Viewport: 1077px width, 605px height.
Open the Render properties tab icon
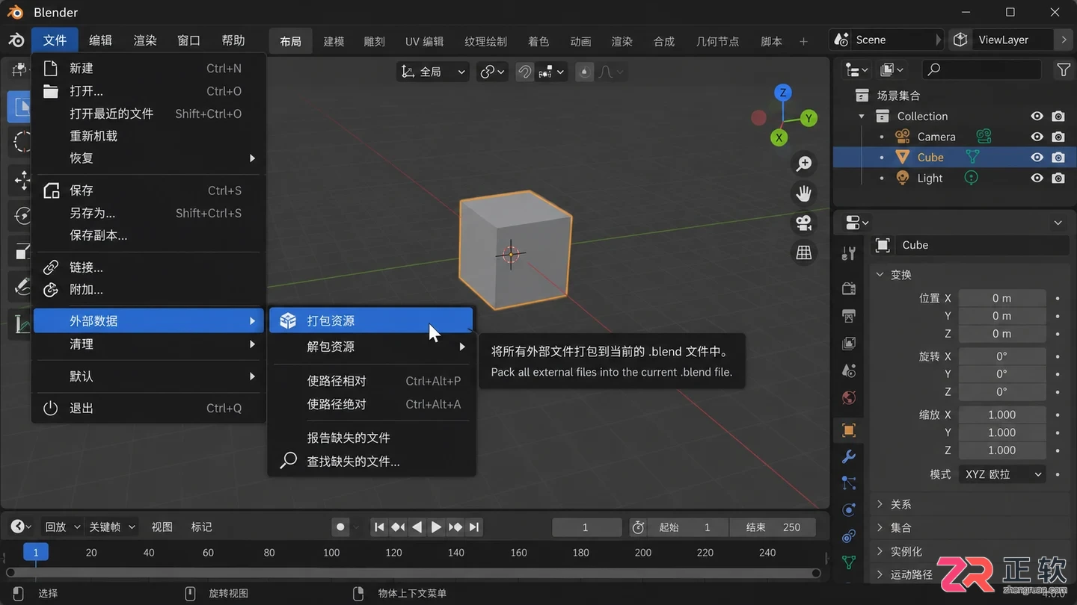point(849,288)
